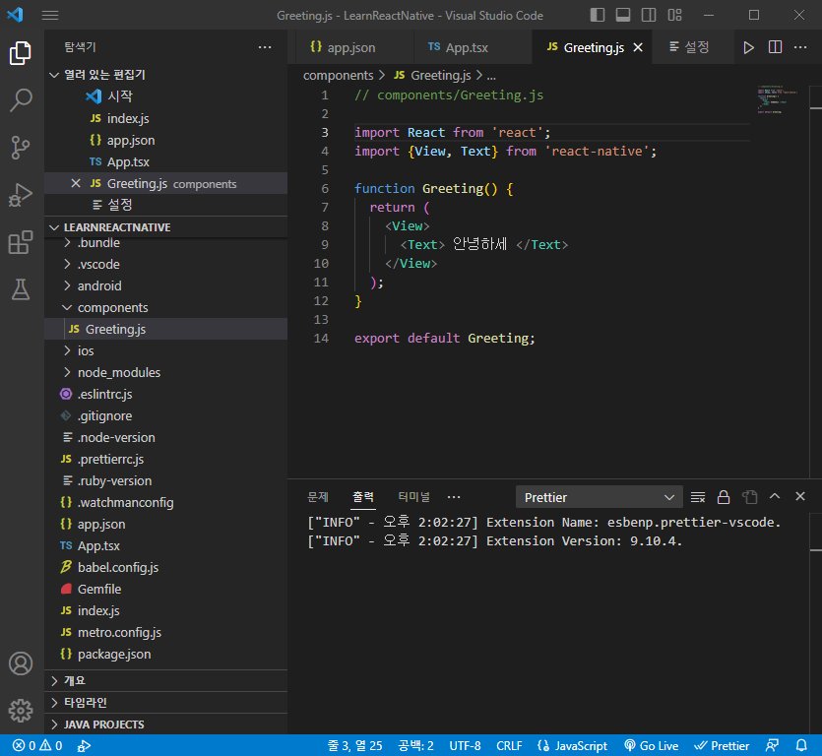The width and height of the screenshot is (822, 756).
Task: Expand the 타임라인 section
Action: click(x=165, y=703)
